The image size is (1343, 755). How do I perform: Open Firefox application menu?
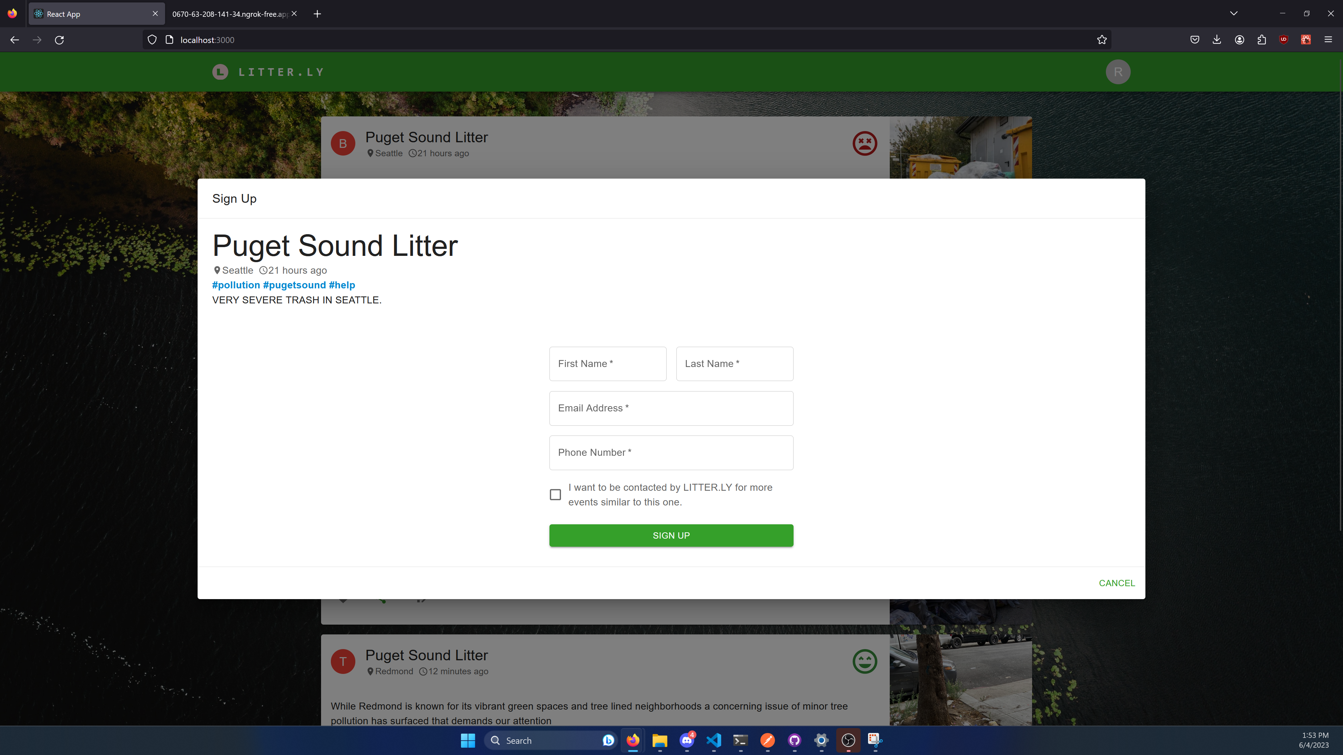click(x=1328, y=39)
